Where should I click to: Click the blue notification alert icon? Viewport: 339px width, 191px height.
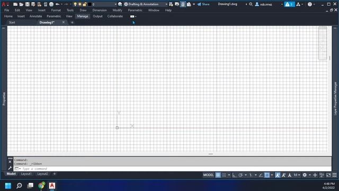coord(289,4)
